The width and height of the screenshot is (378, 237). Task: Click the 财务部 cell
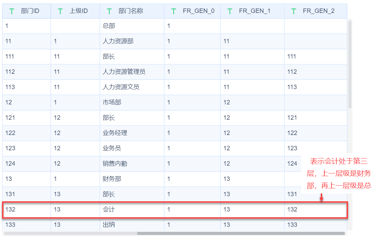(112, 179)
